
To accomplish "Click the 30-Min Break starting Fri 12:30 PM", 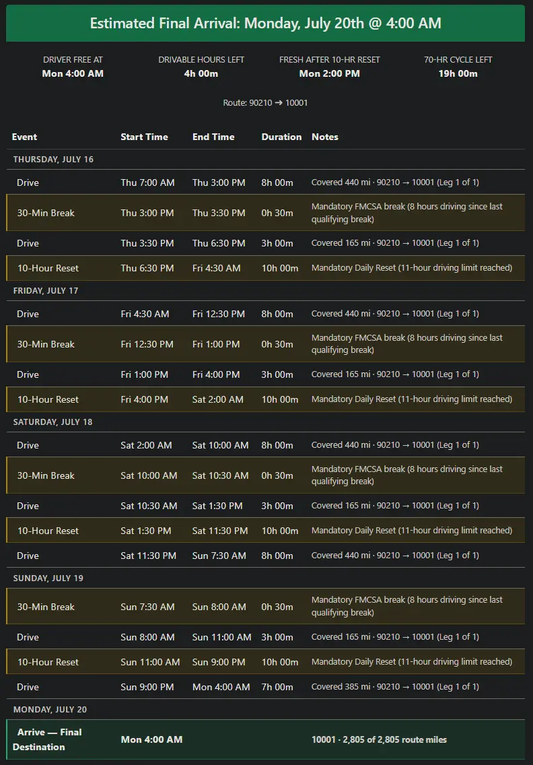I will (x=266, y=344).
